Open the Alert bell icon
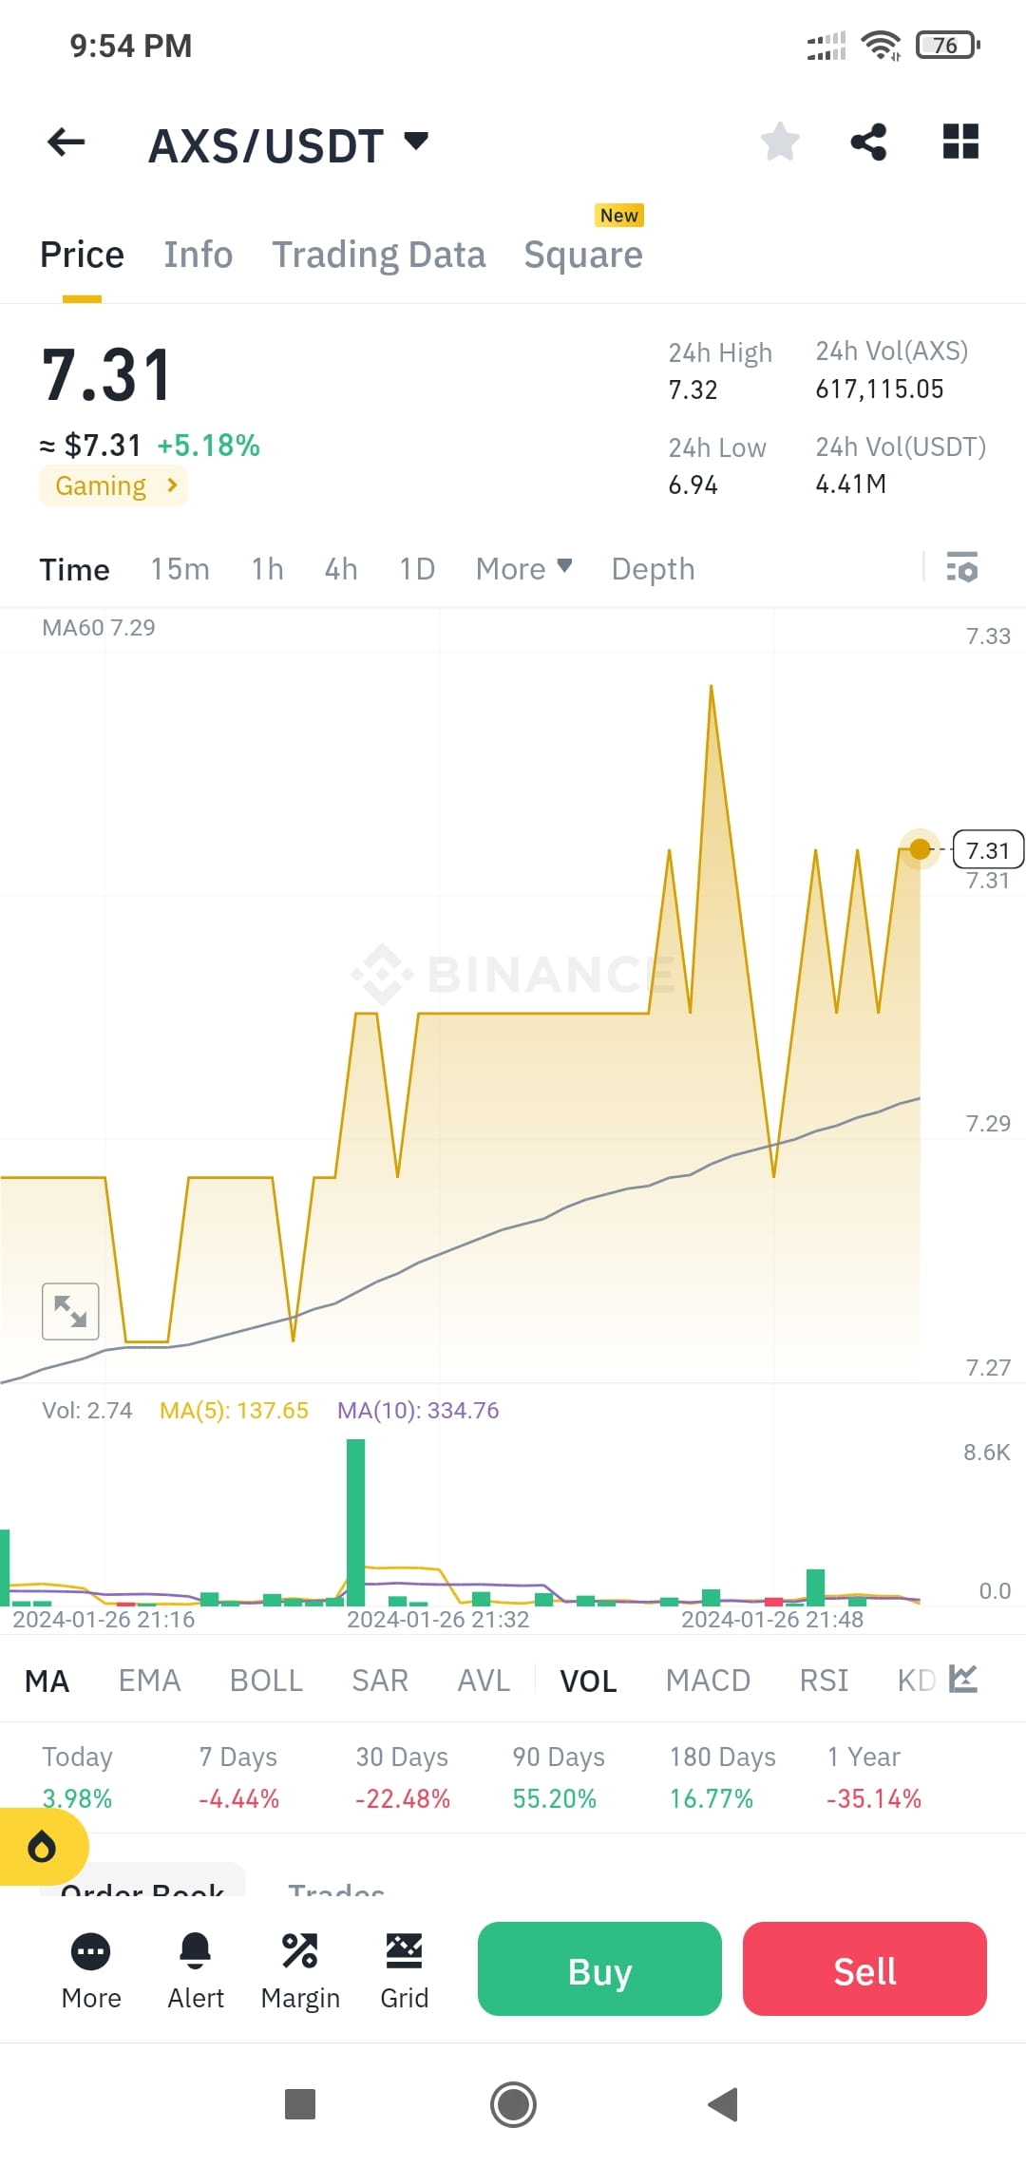This screenshot has width=1026, height=2166. coord(196,1971)
